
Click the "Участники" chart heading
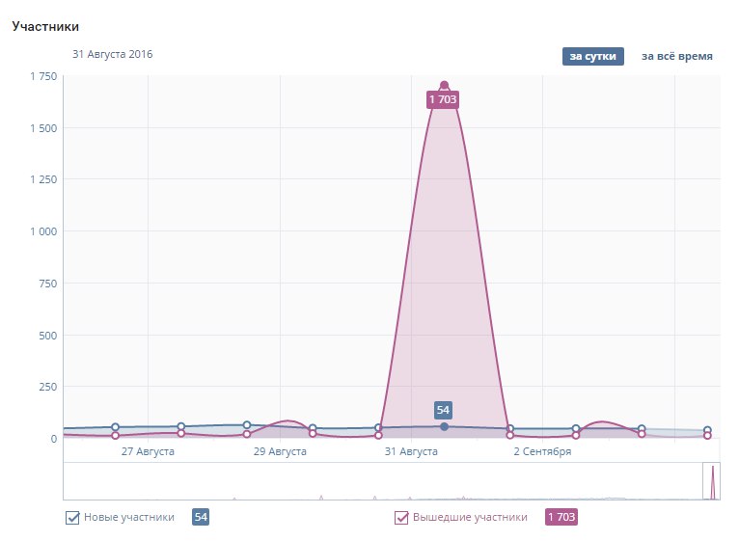[45, 26]
